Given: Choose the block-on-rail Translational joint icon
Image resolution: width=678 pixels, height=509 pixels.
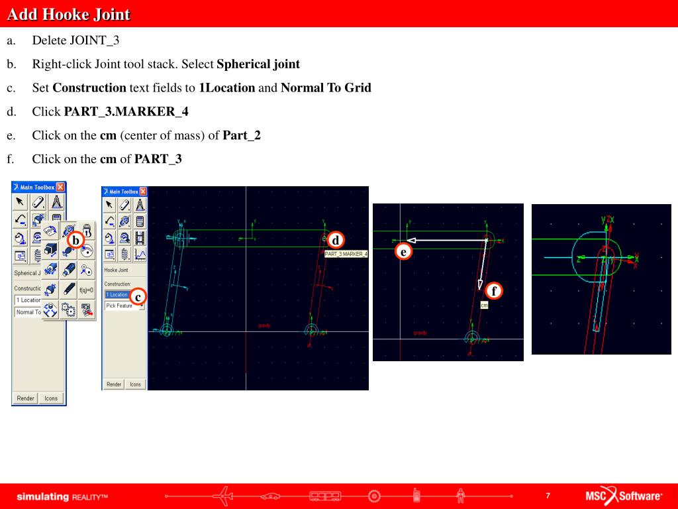Looking at the screenshot, I should point(50,250).
